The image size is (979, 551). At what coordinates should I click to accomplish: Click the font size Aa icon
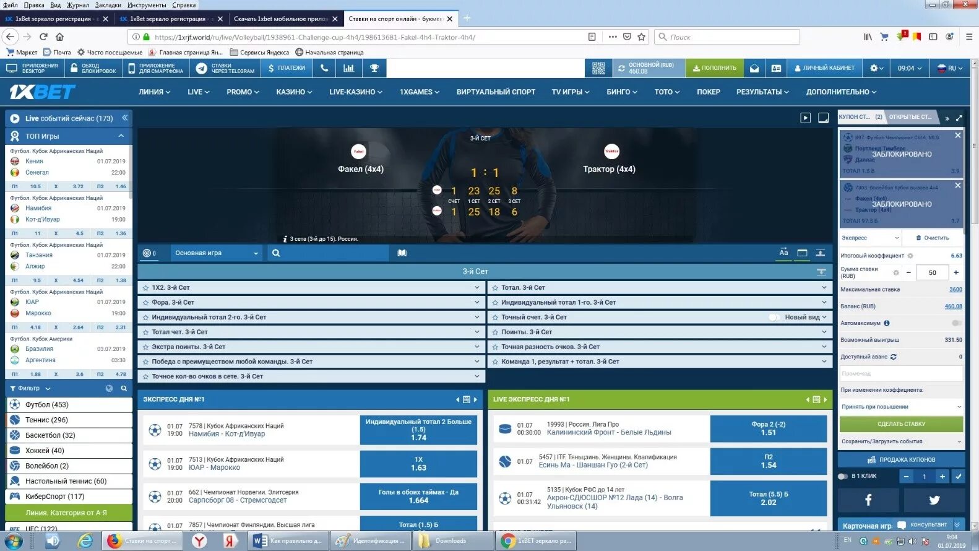click(x=783, y=253)
